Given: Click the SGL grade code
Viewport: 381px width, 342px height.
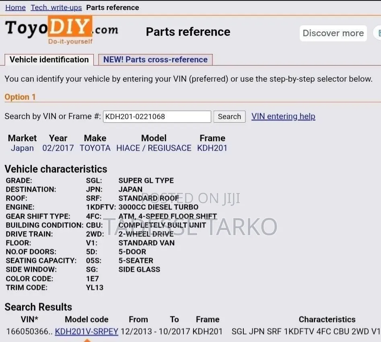Looking at the screenshot, I should (x=94, y=181).
